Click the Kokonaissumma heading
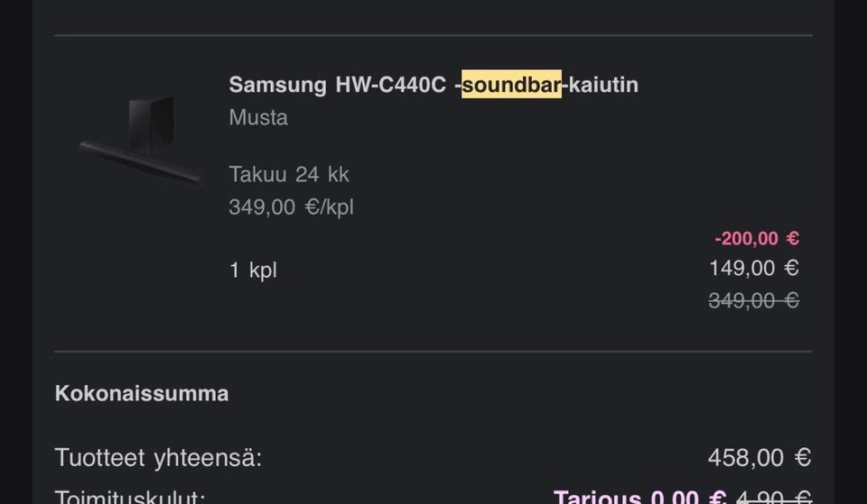 pyautogui.click(x=142, y=393)
